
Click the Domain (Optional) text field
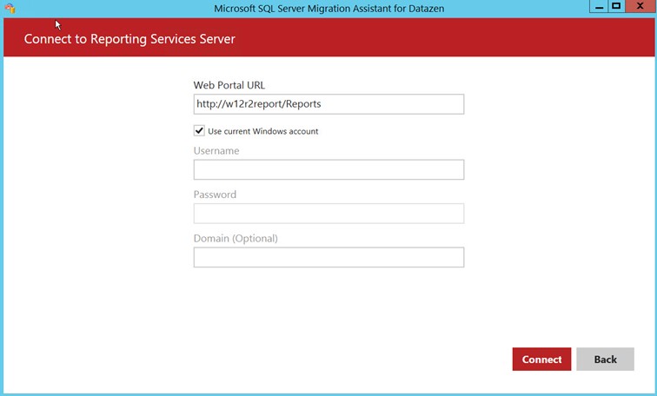328,257
